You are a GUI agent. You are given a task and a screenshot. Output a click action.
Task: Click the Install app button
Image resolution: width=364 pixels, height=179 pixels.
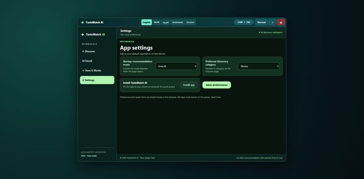click(189, 85)
